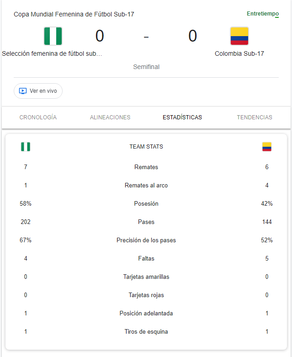Viewport: 292px width, 357px height.
Task: Click the Tiros de esquina stat label
Action: pos(146,331)
